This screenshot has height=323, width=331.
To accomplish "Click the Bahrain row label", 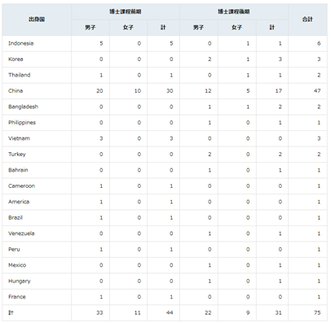I will (x=18, y=170).
